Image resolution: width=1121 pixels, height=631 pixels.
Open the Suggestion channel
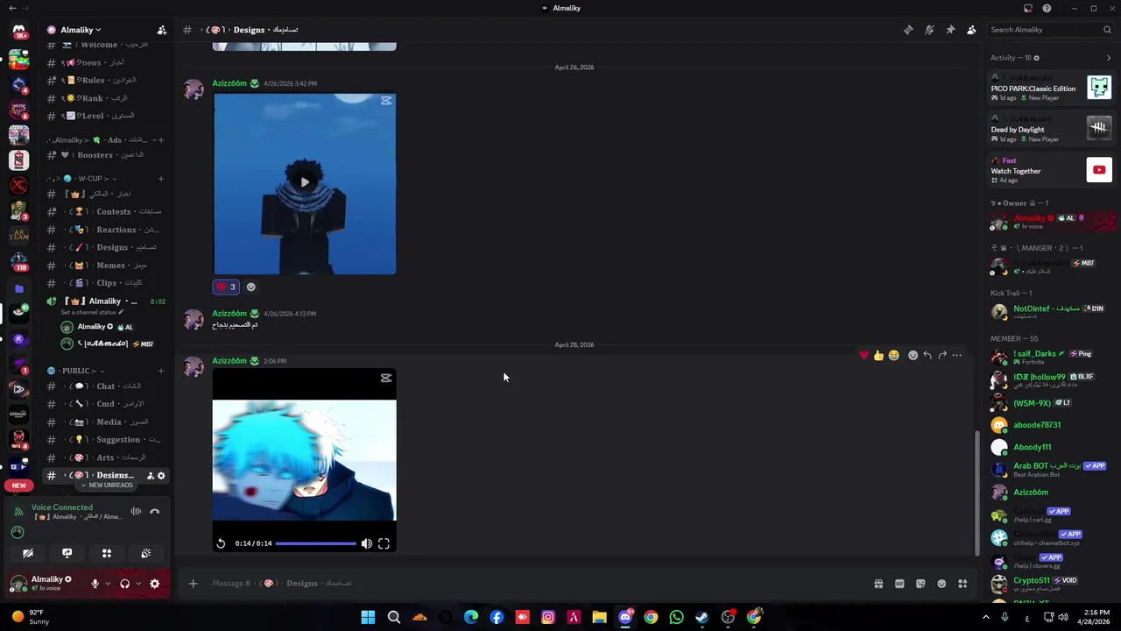(x=105, y=440)
